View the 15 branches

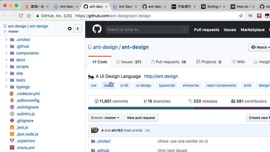[x=157, y=101]
